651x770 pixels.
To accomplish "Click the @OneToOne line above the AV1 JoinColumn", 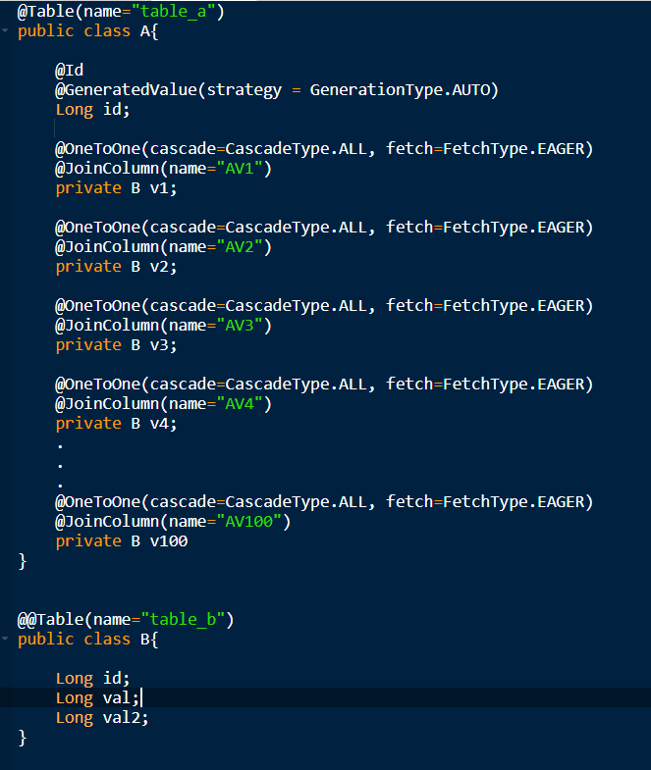I will 324,149.
